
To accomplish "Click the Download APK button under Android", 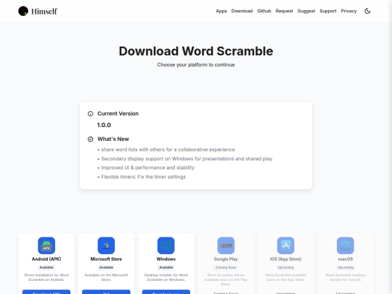I will pos(46,292).
